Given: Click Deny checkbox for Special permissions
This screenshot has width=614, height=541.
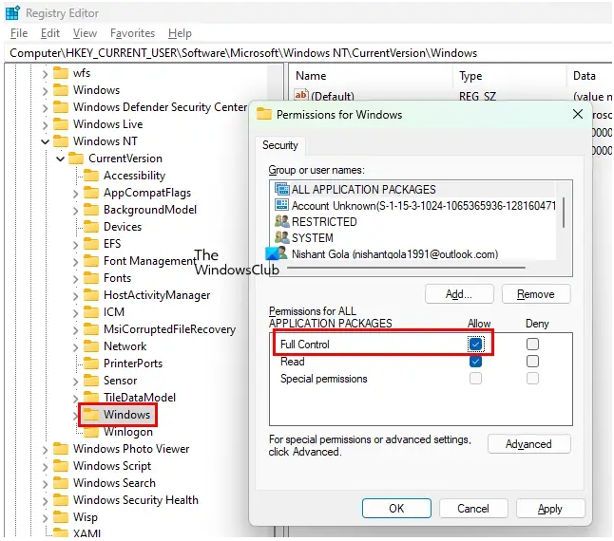Looking at the screenshot, I should pos(532,379).
